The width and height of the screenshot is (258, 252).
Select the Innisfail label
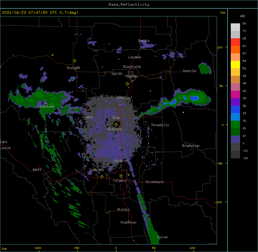[x=124, y=98]
